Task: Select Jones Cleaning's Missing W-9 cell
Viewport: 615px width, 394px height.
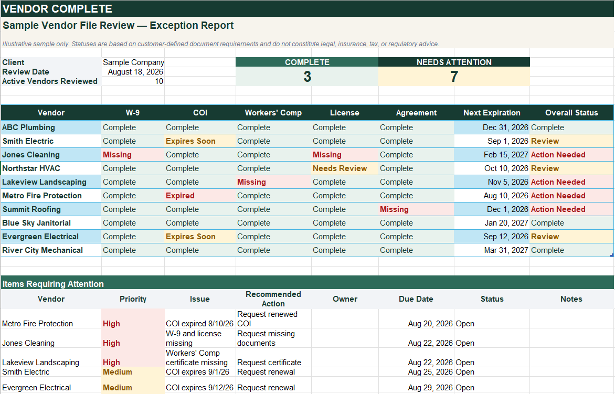Action: [133, 155]
